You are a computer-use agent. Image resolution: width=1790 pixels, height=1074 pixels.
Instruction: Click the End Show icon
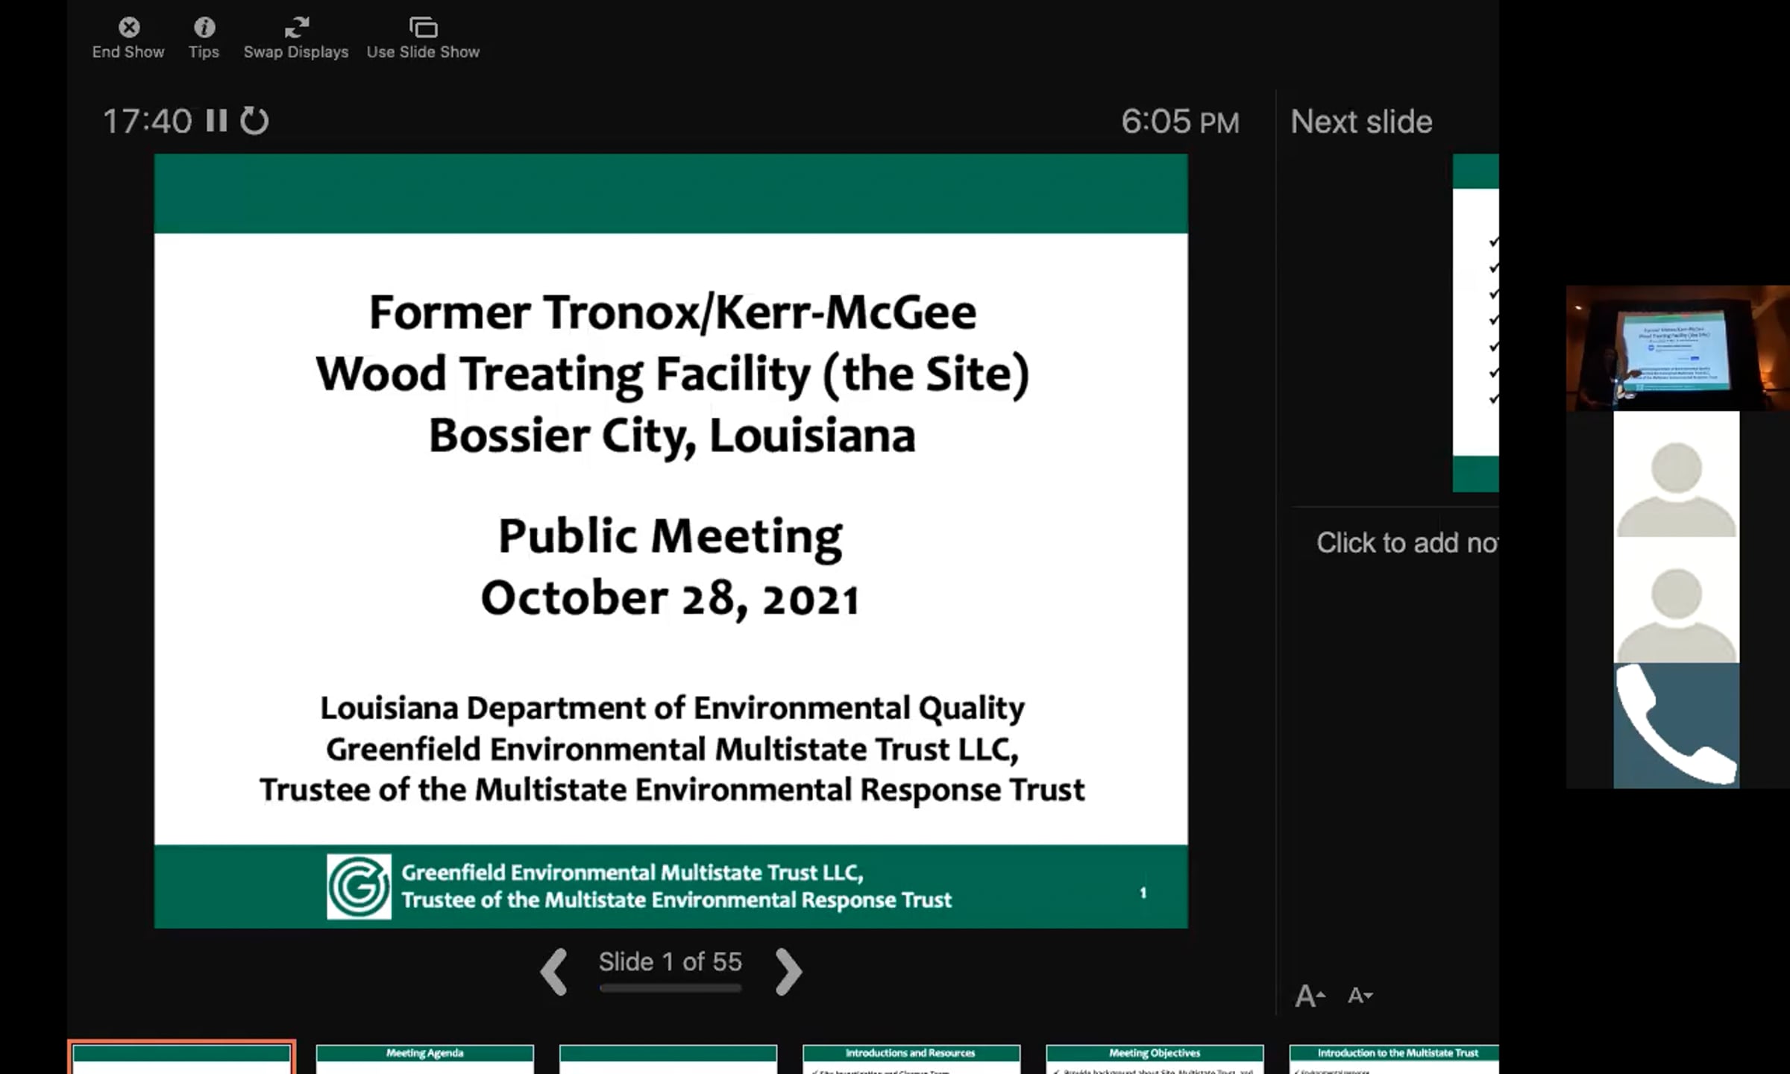click(x=129, y=28)
